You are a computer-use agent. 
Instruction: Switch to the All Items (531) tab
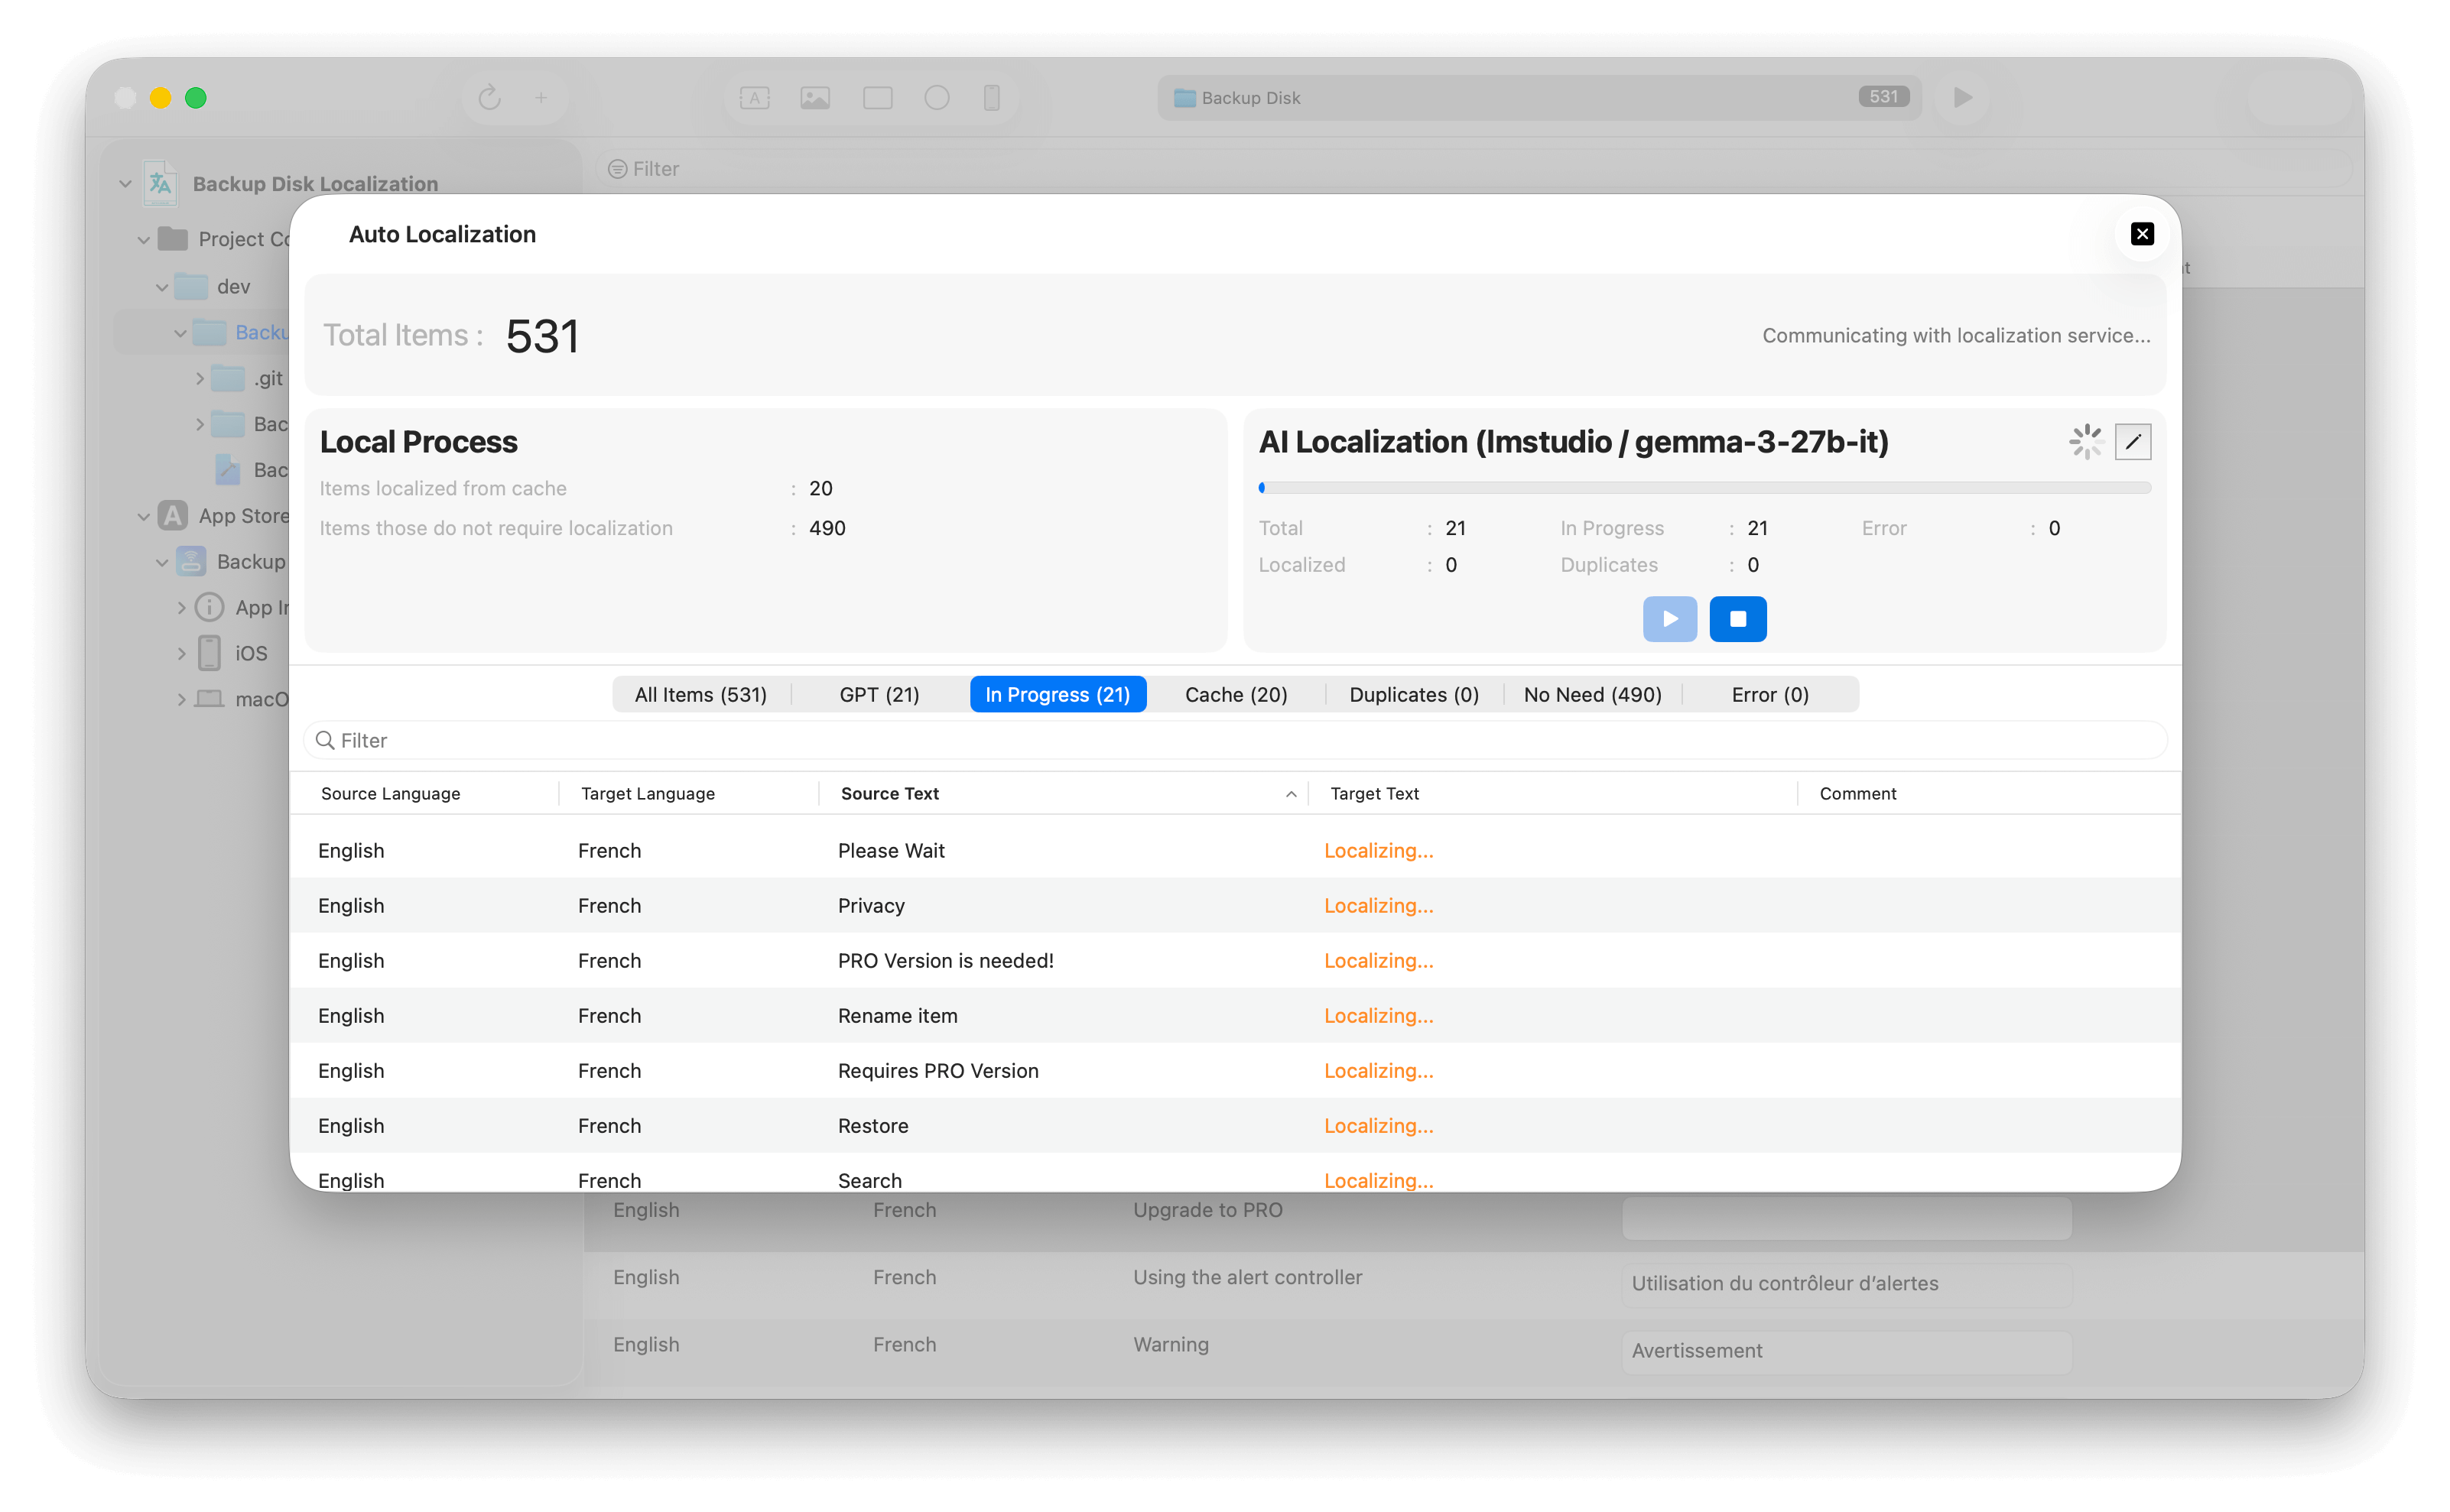pos(700,695)
